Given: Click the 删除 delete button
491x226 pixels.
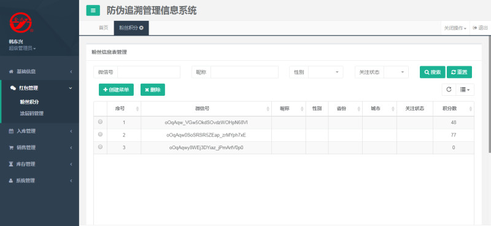Looking at the screenshot, I should 153,90.
